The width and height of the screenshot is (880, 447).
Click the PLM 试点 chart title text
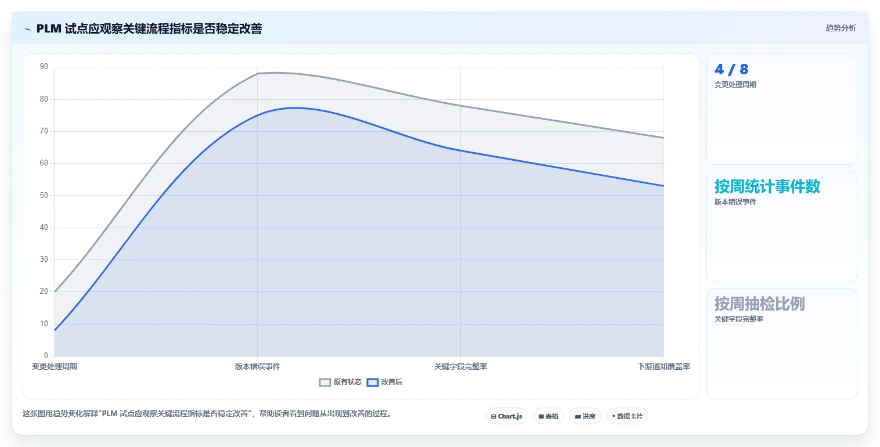[149, 28]
